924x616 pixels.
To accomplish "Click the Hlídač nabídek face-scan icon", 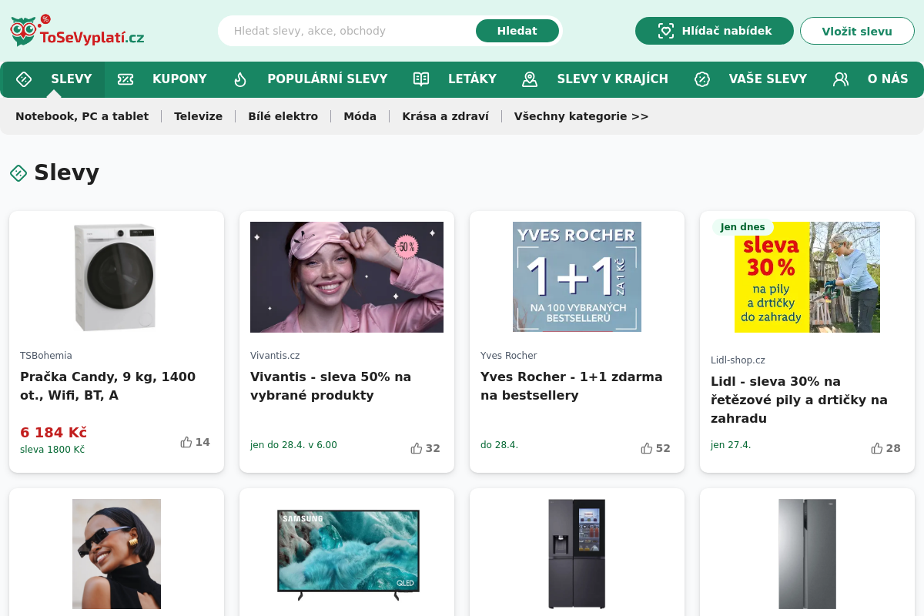I will 666,31.
